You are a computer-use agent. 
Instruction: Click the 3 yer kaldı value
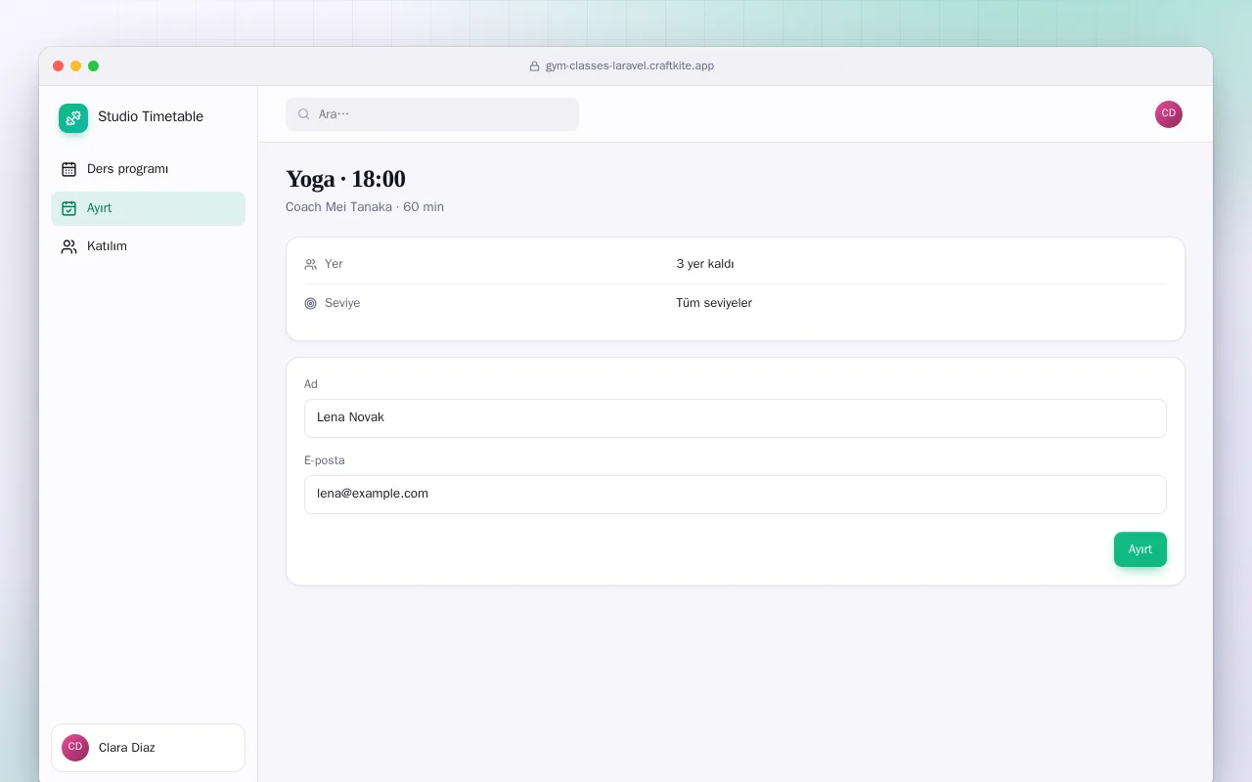pyautogui.click(x=705, y=264)
